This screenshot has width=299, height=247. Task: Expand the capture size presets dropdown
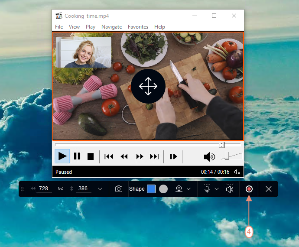pyautogui.click(x=100, y=189)
